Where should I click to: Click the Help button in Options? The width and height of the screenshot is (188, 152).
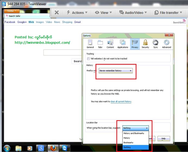pyautogui.click(x=164, y=139)
